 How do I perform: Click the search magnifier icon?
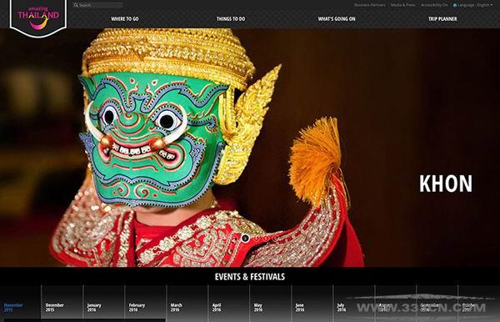(76, 5)
